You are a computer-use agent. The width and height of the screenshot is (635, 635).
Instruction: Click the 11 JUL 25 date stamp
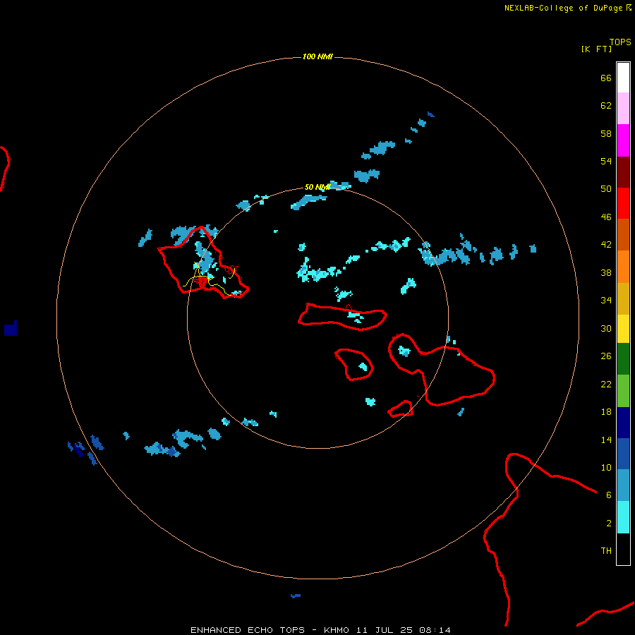385,630
